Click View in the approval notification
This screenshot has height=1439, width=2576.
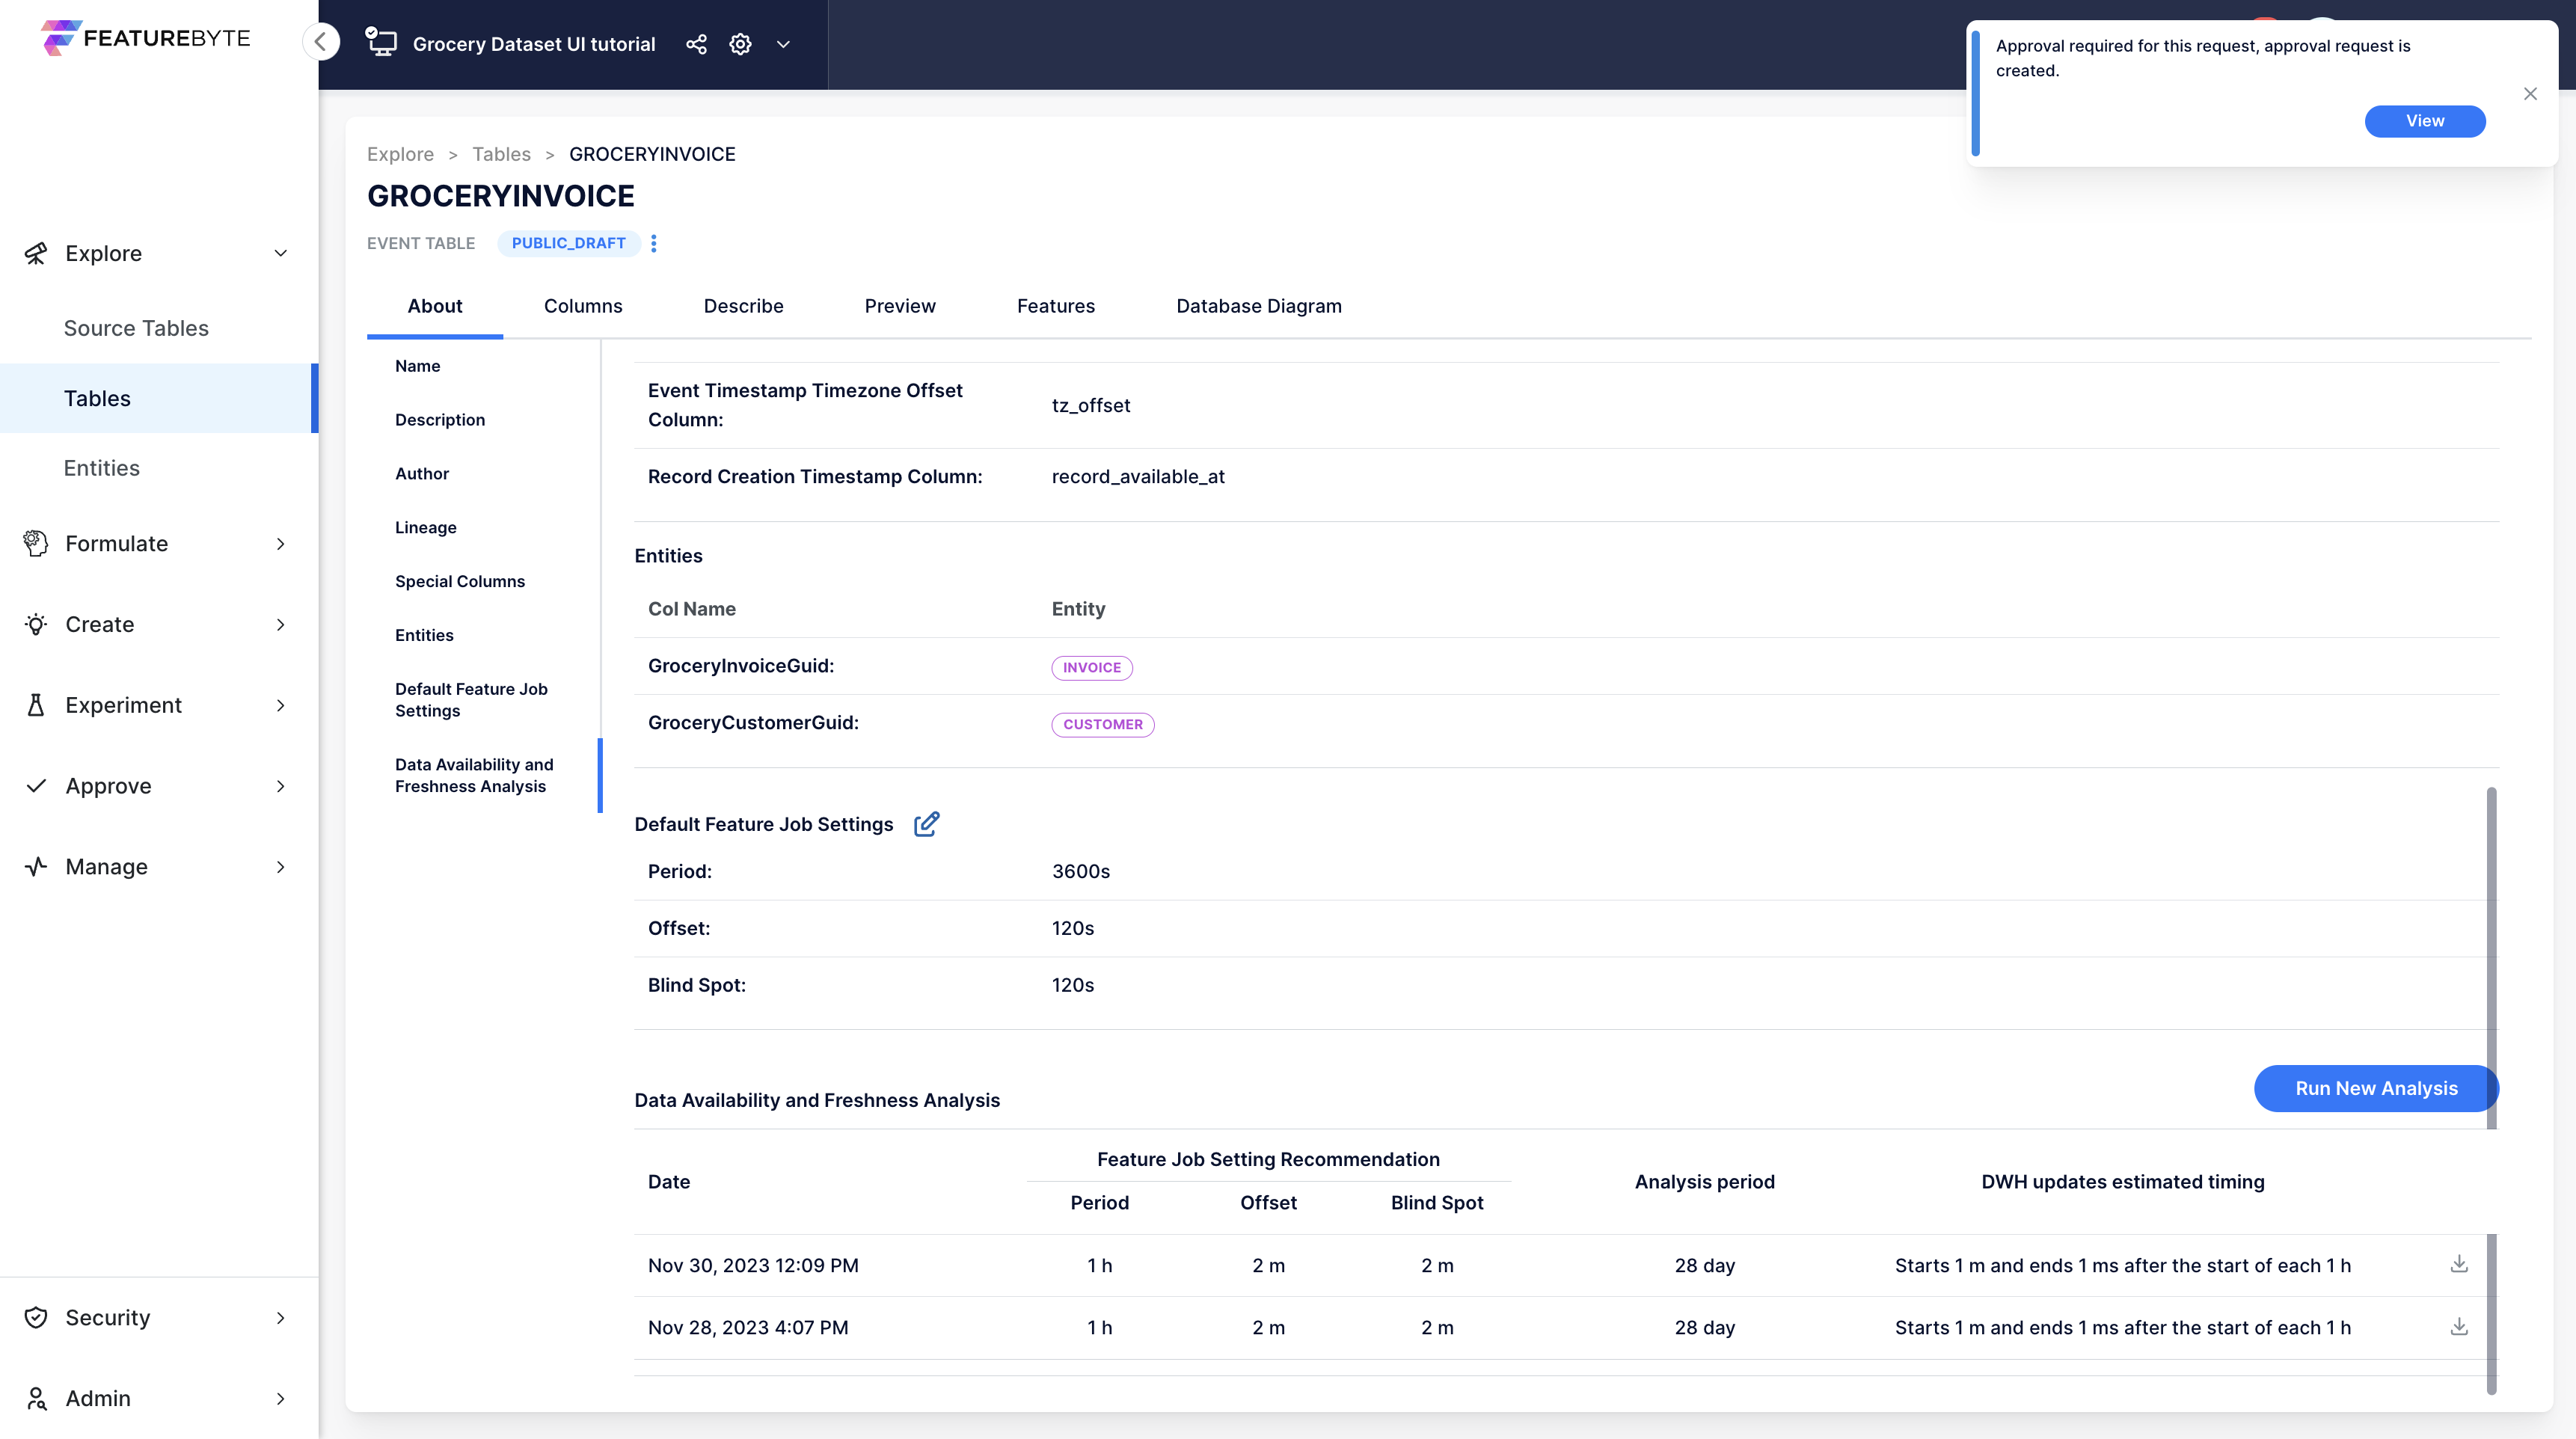click(x=2424, y=121)
